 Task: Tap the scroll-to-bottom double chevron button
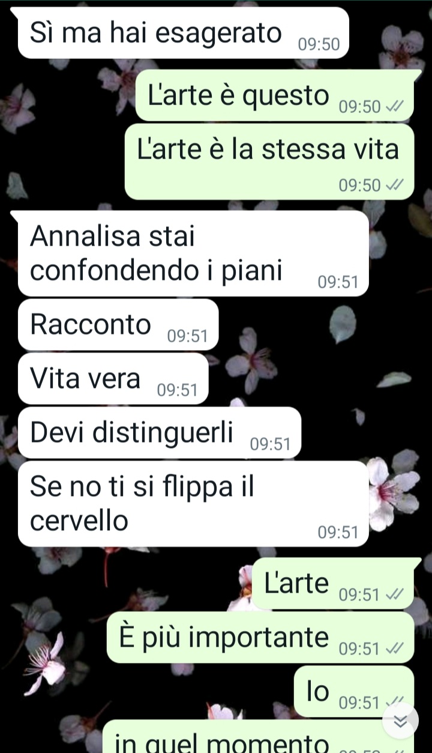(400, 720)
